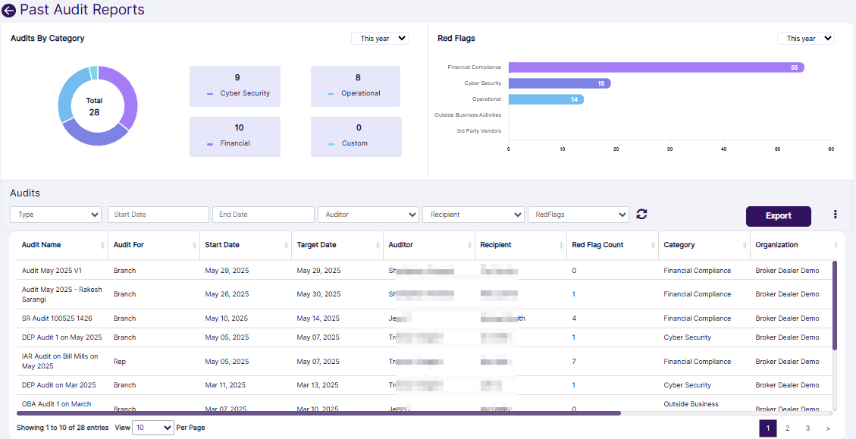Sort audits by Start Date column
856x439 pixels.
pos(284,246)
